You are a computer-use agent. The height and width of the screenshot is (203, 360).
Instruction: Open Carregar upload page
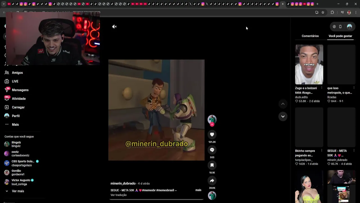point(18,107)
